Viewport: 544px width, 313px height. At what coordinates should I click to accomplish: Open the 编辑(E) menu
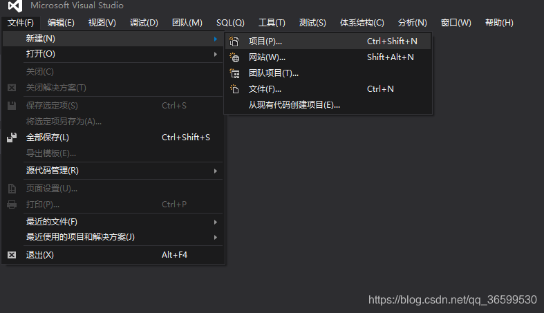61,23
